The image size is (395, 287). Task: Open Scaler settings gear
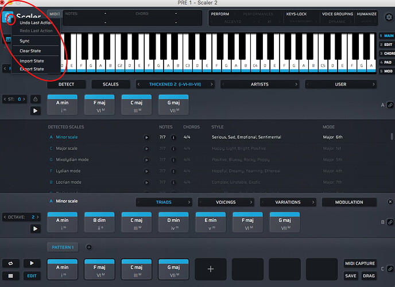(x=389, y=17)
